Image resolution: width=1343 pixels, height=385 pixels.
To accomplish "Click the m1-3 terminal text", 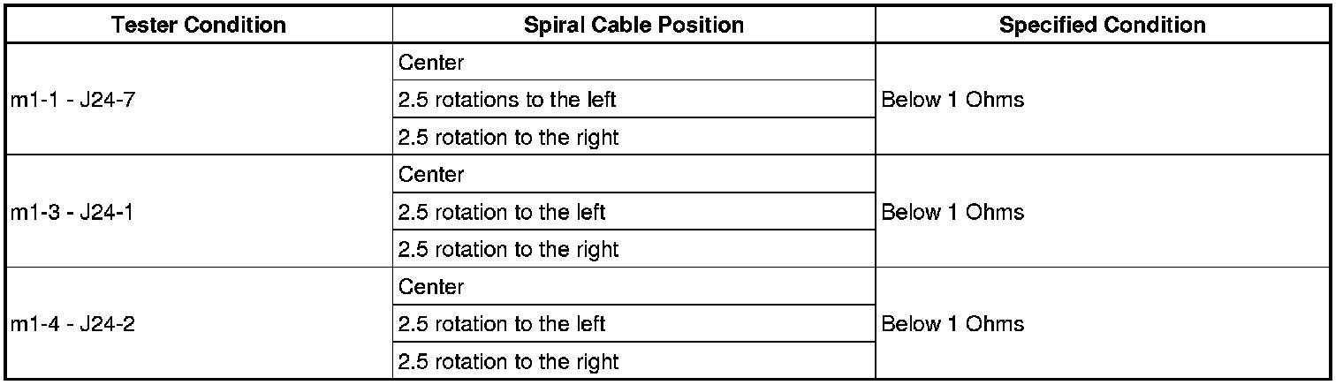I will 32,212.
